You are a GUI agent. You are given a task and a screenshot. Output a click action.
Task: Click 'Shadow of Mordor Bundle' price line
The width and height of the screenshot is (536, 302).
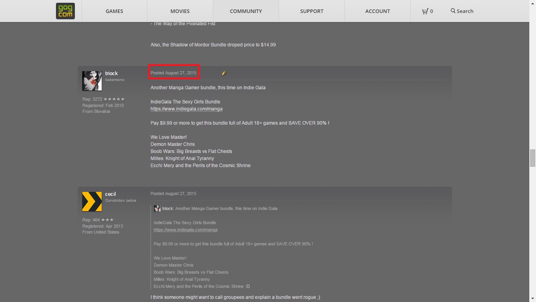pyautogui.click(x=213, y=45)
